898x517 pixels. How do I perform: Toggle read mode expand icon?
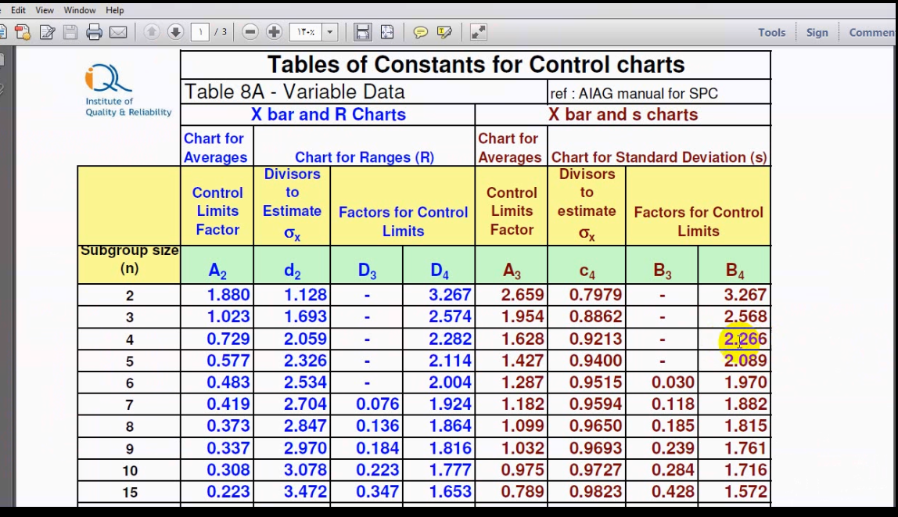(478, 32)
